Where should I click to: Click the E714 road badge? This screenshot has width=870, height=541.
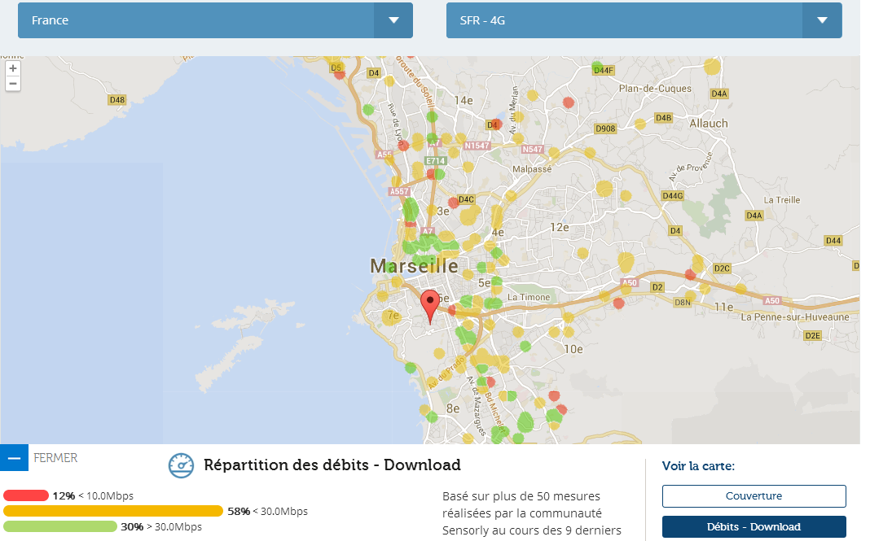coord(436,161)
